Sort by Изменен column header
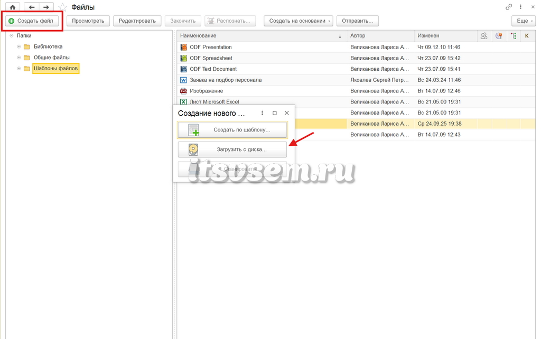The height and width of the screenshot is (339, 541). click(446, 36)
